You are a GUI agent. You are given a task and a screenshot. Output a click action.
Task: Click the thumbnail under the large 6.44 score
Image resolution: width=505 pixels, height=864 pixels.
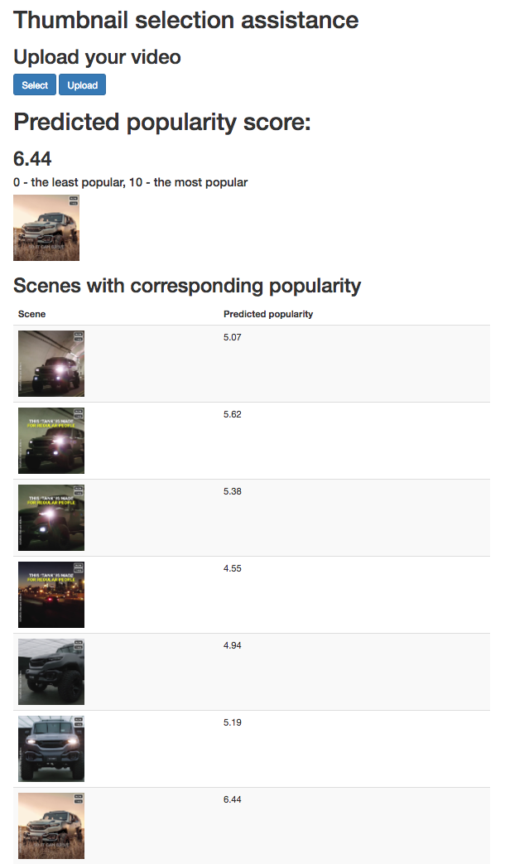point(46,228)
